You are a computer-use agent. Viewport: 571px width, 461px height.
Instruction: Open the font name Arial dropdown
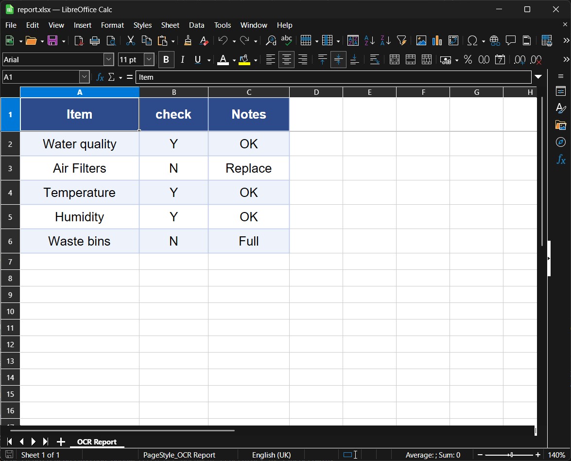point(108,60)
